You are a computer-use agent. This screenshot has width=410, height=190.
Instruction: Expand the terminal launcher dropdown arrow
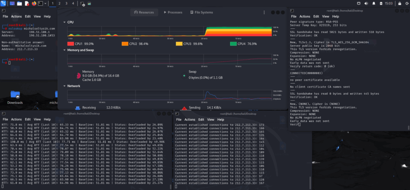point(46,3)
